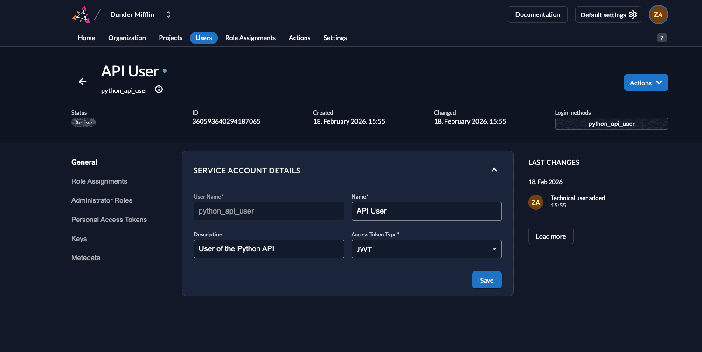702x352 pixels.
Task: Click the python_api_user login method chip
Action: click(x=611, y=124)
